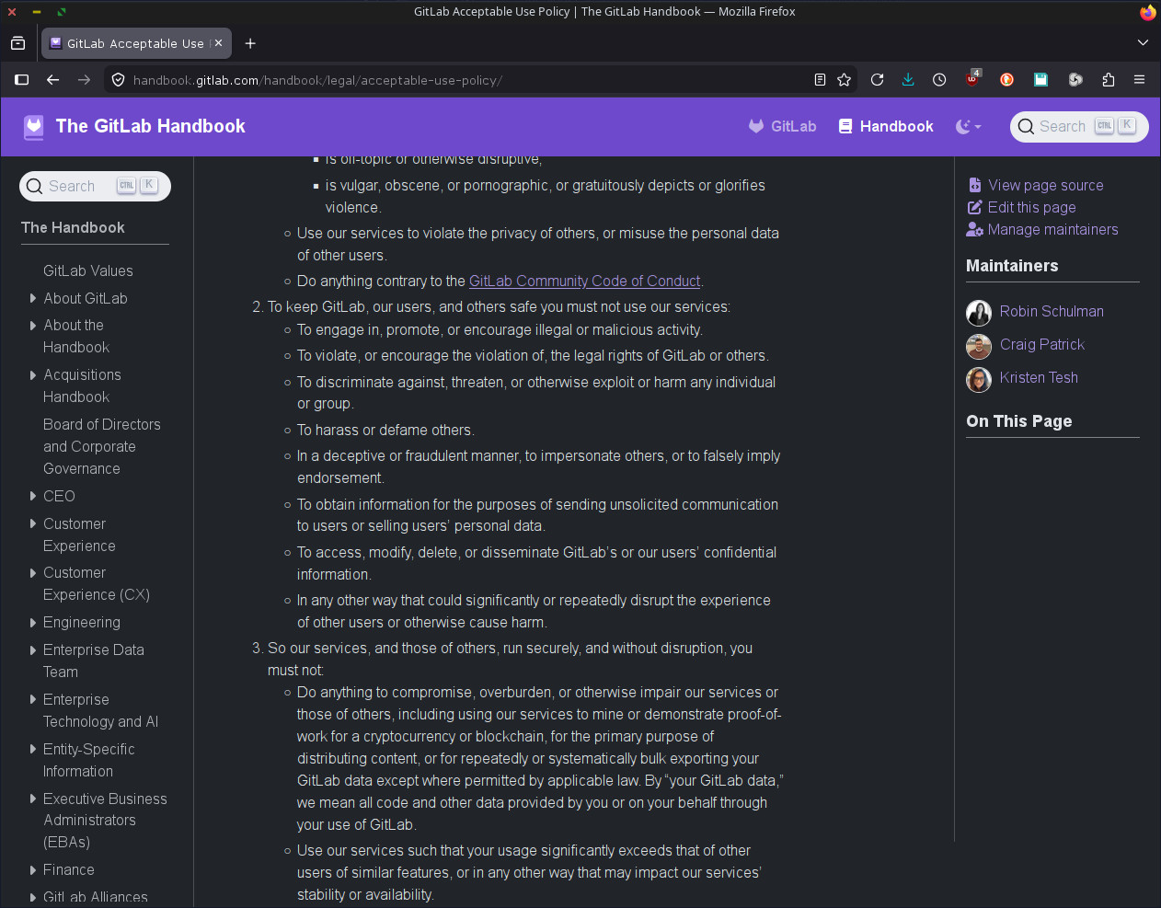
Task: Open Edit this page link
Action: 1022,207
